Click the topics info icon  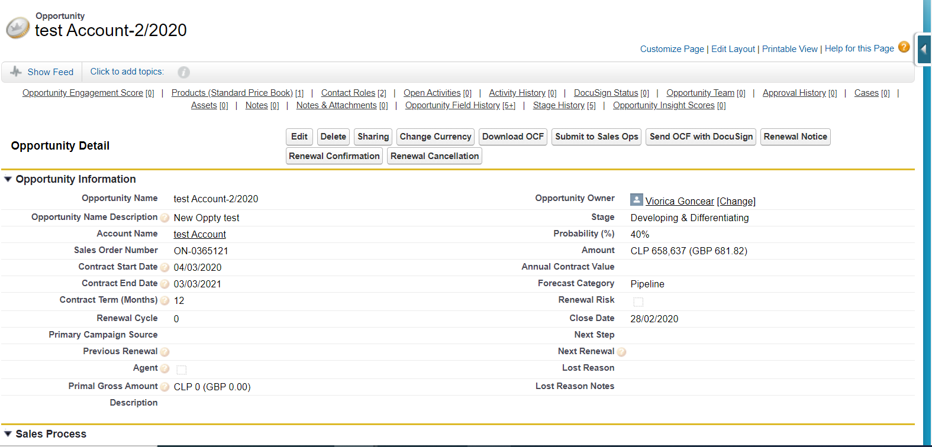point(184,72)
